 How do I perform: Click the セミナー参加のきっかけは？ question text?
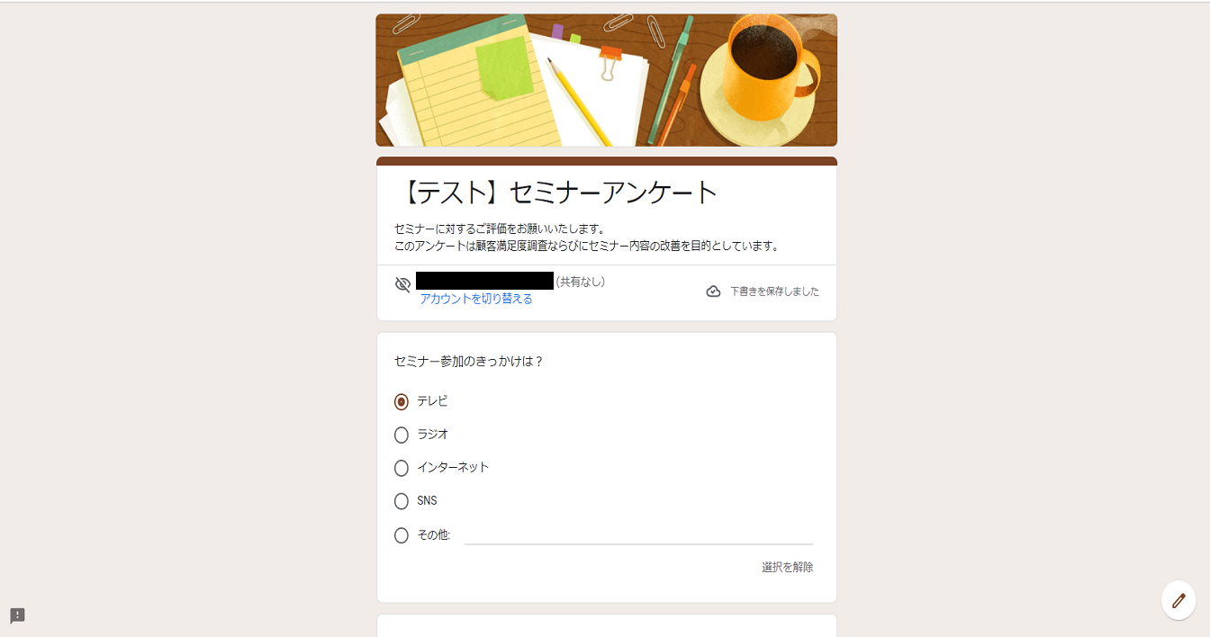(469, 362)
